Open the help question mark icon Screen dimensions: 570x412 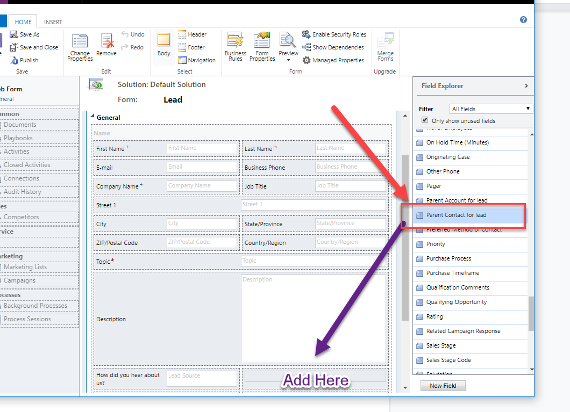click(523, 20)
